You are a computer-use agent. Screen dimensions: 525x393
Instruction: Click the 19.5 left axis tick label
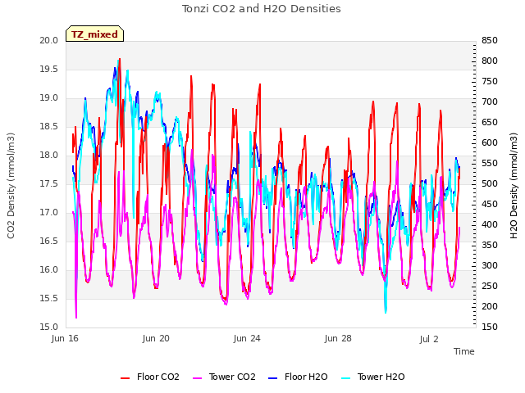49,69
